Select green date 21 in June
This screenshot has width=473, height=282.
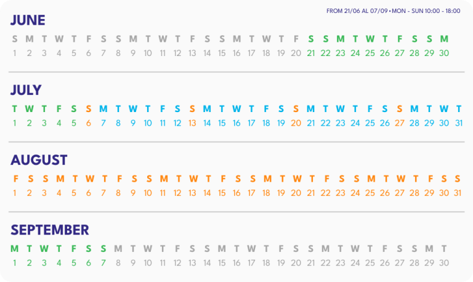click(x=310, y=53)
